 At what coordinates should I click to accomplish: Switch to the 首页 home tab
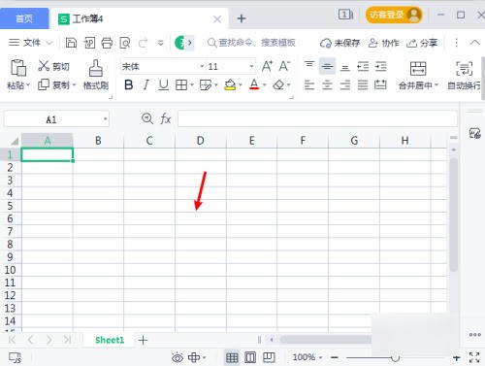24,18
